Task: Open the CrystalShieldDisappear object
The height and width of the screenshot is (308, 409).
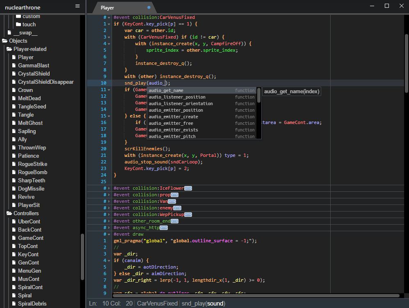Action: pyautogui.click(x=46, y=82)
